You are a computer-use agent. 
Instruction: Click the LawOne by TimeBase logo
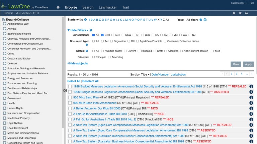click(25, 6)
